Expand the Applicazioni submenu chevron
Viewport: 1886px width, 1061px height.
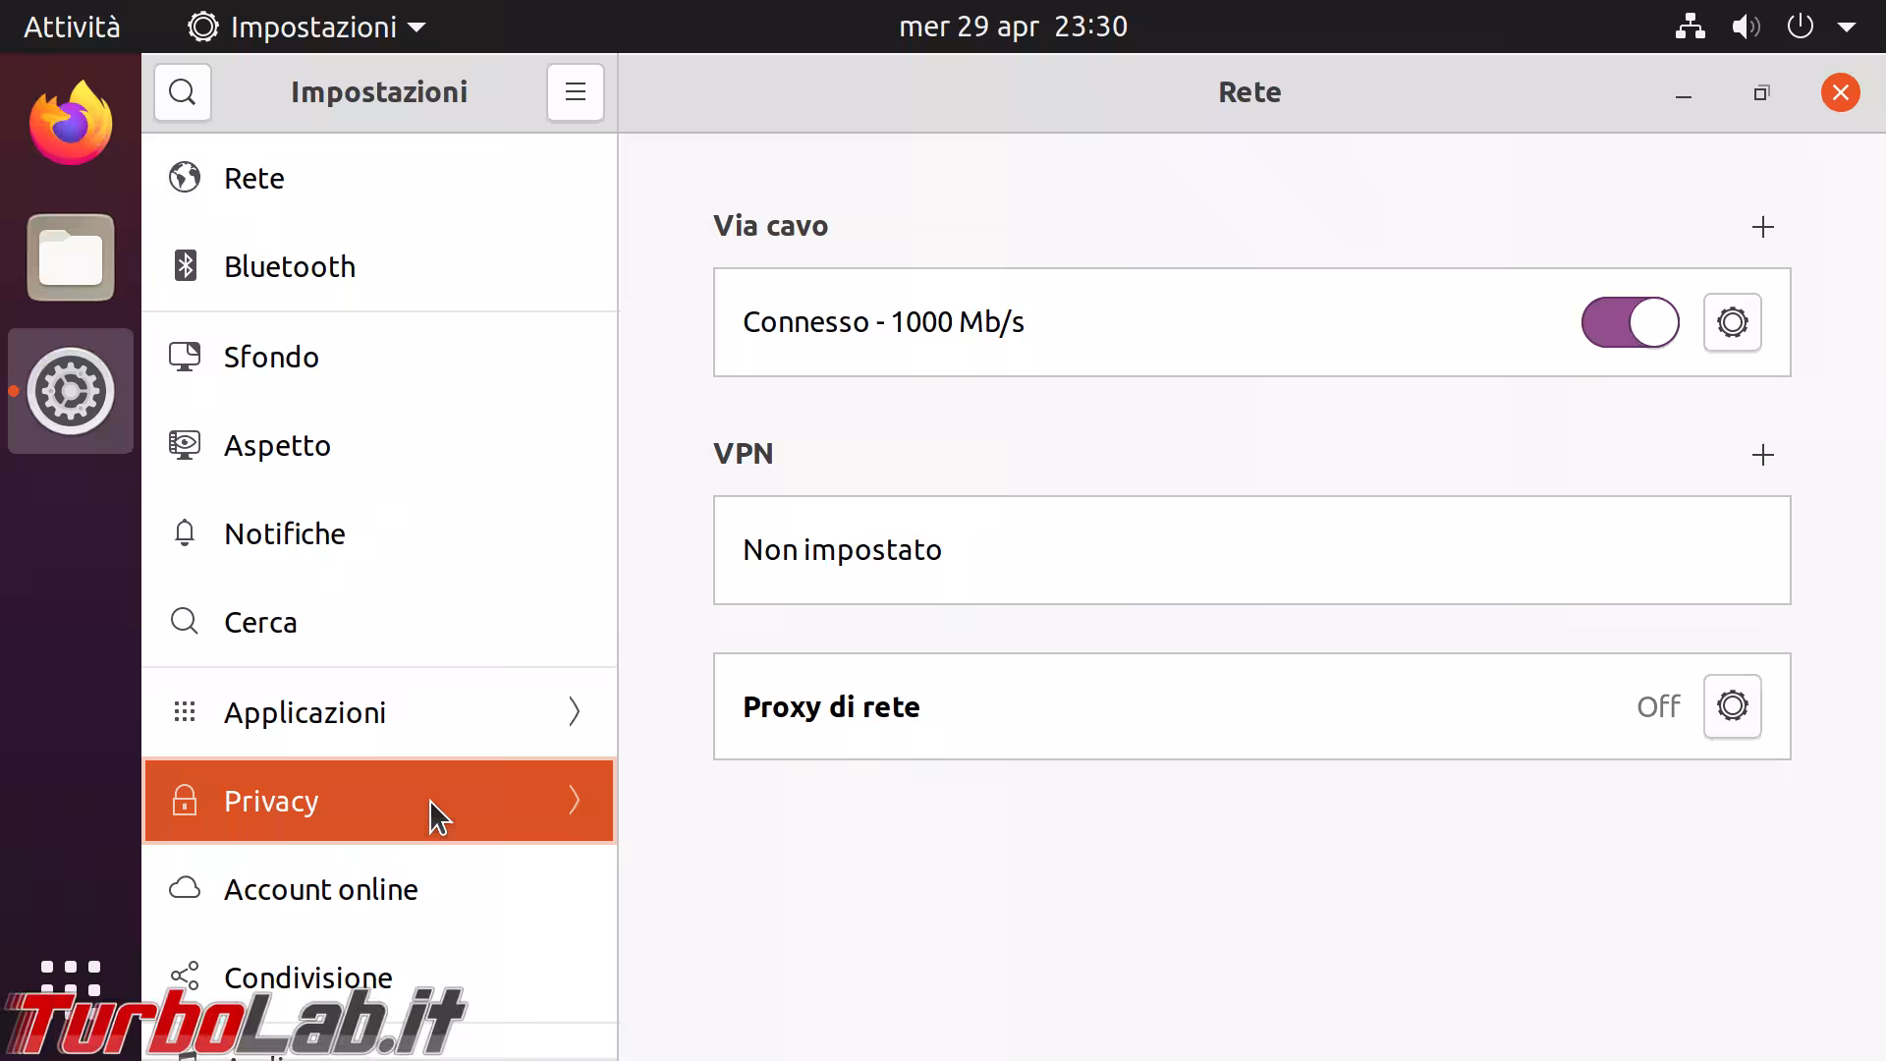[575, 711]
